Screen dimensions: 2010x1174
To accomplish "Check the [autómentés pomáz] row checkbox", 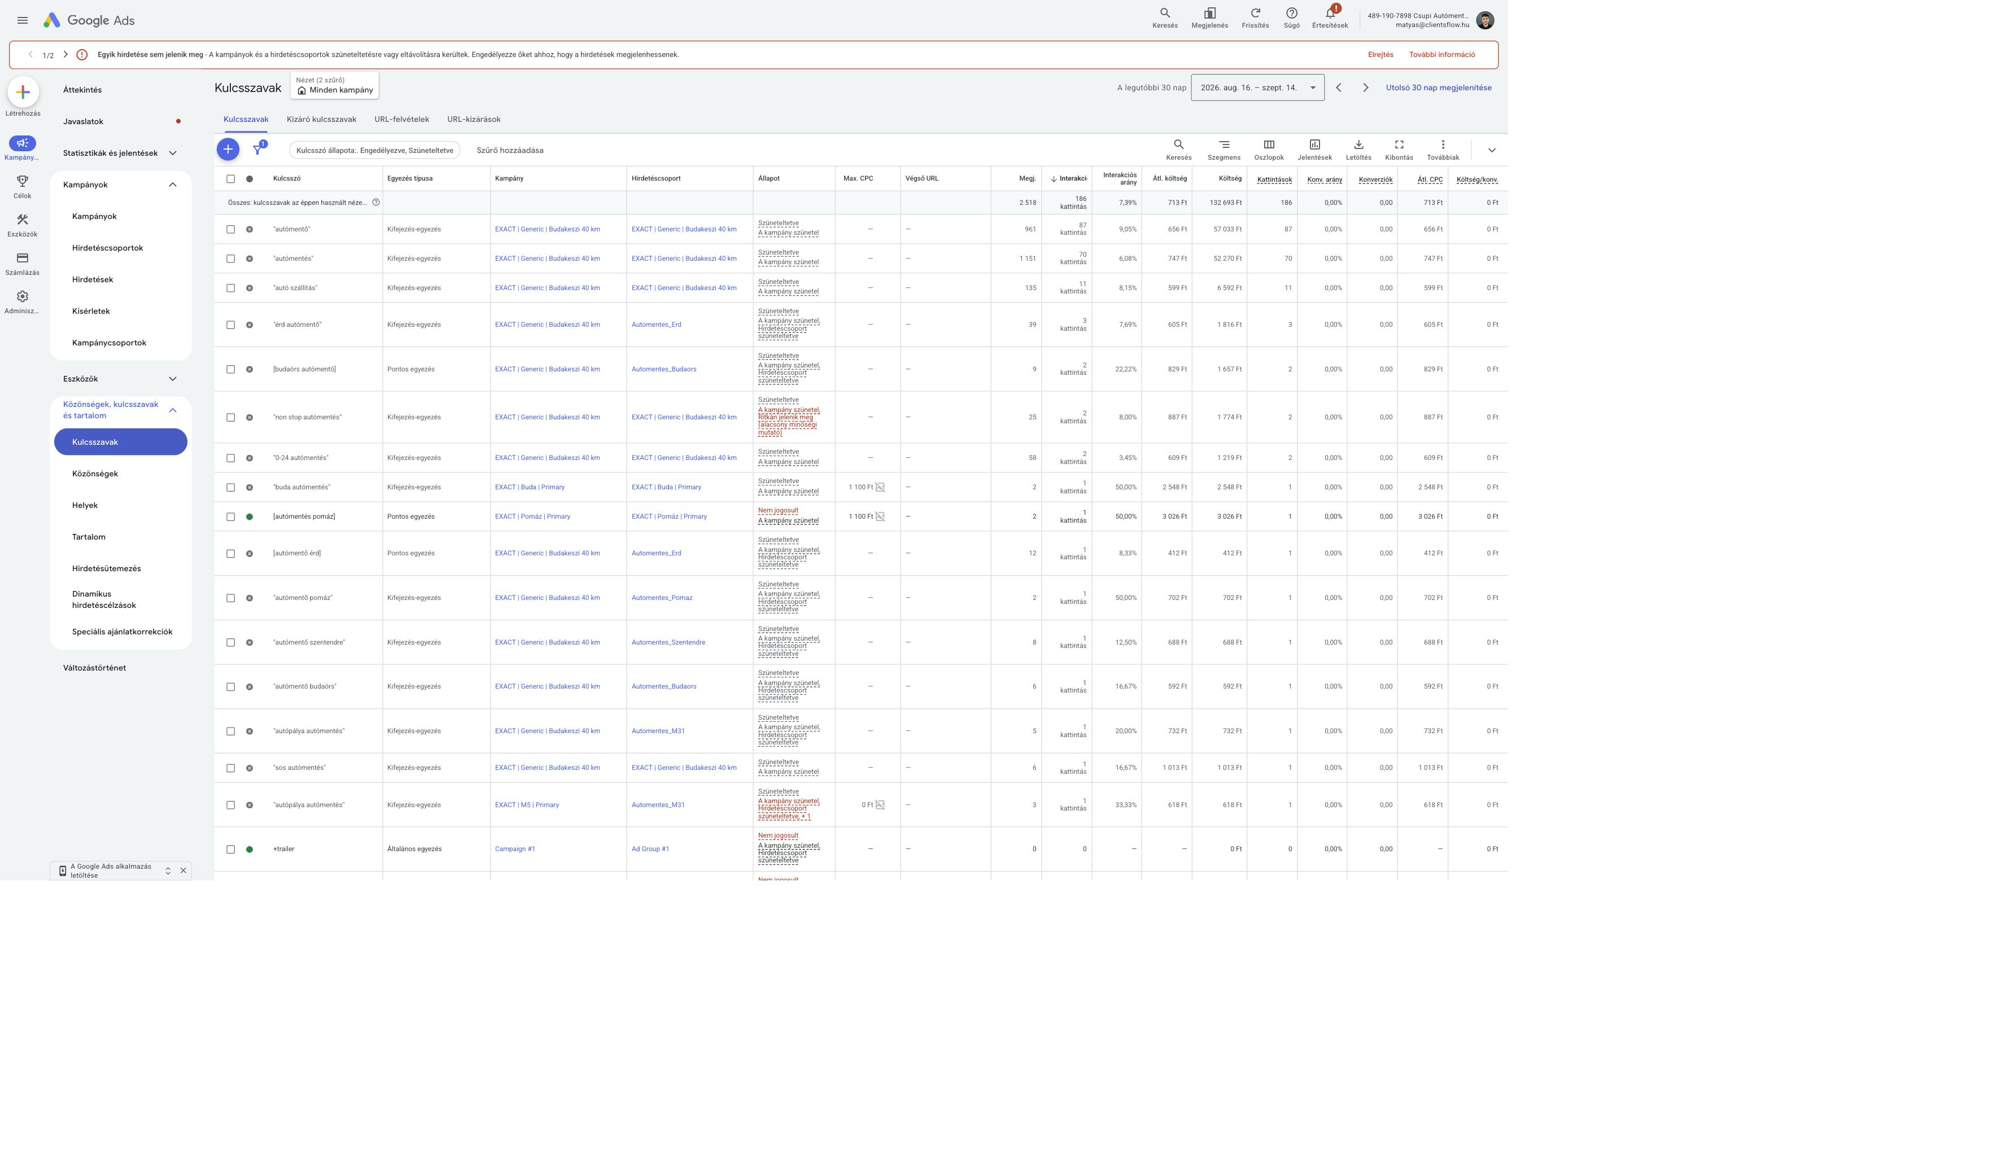I will [x=230, y=517].
